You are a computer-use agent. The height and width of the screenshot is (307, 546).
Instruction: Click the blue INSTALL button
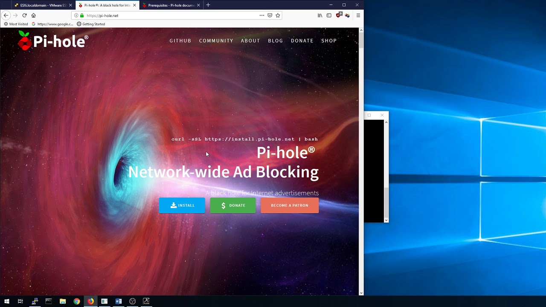182,206
